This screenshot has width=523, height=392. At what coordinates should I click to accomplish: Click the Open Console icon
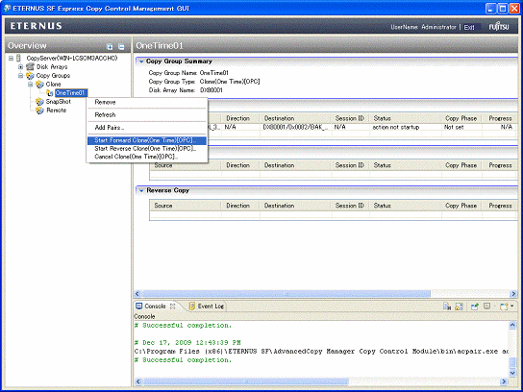(504, 306)
